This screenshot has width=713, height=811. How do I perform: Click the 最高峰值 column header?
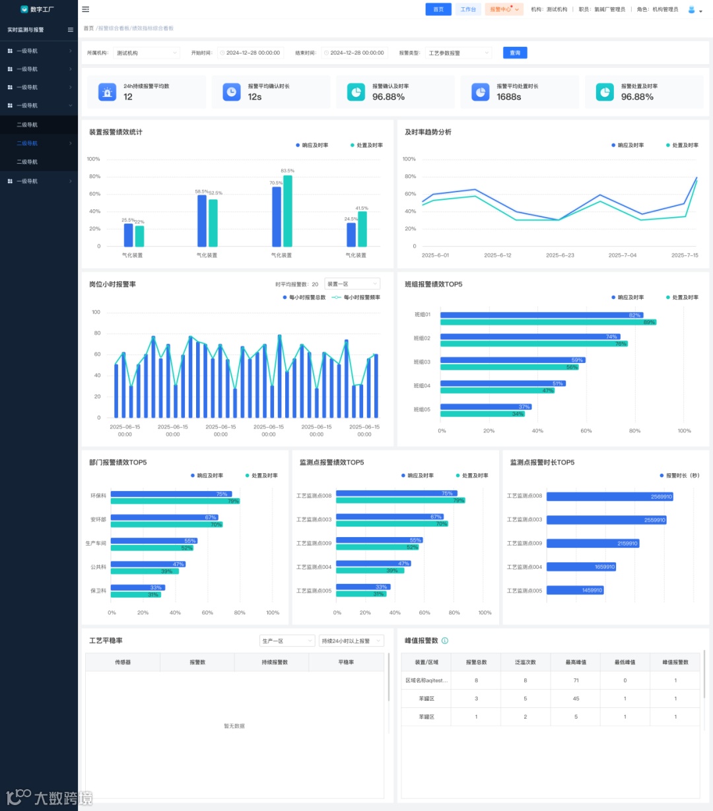tap(576, 662)
